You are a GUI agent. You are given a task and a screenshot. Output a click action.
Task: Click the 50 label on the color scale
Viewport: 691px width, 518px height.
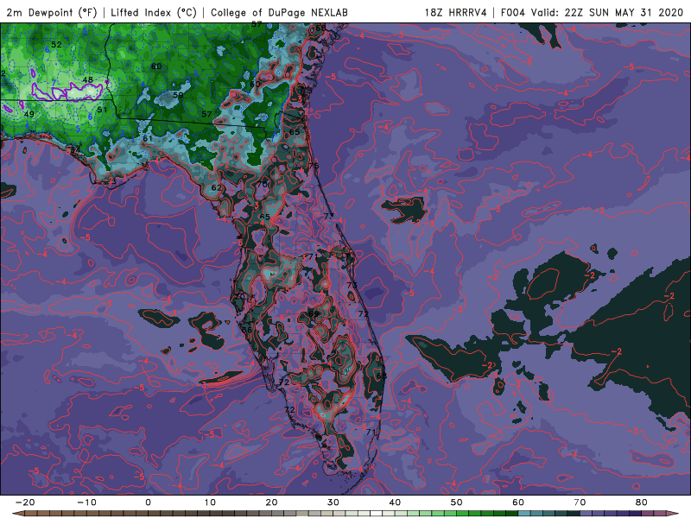tap(457, 502)
